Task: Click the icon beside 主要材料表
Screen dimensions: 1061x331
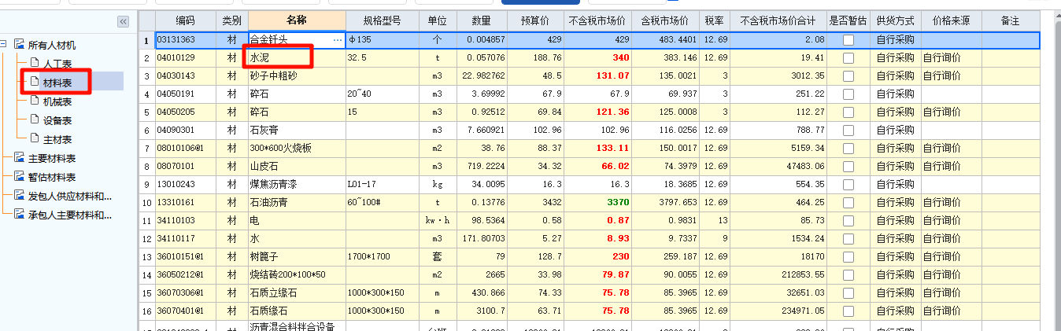Action: coord(19,158)
